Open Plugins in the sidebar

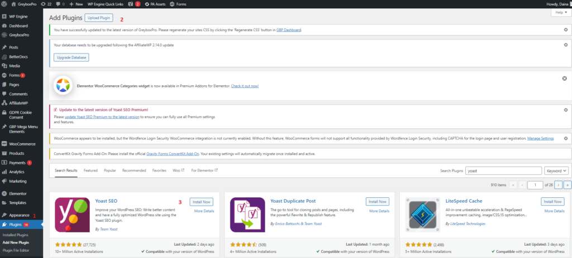tap(22, 225)
